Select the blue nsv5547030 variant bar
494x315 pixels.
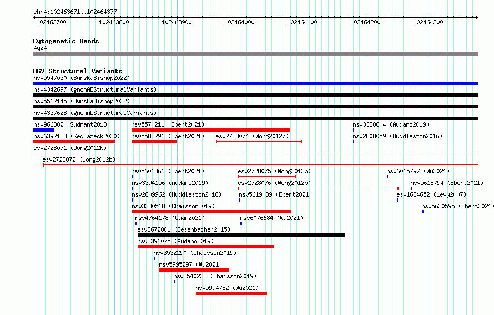[x=255, y=83]
